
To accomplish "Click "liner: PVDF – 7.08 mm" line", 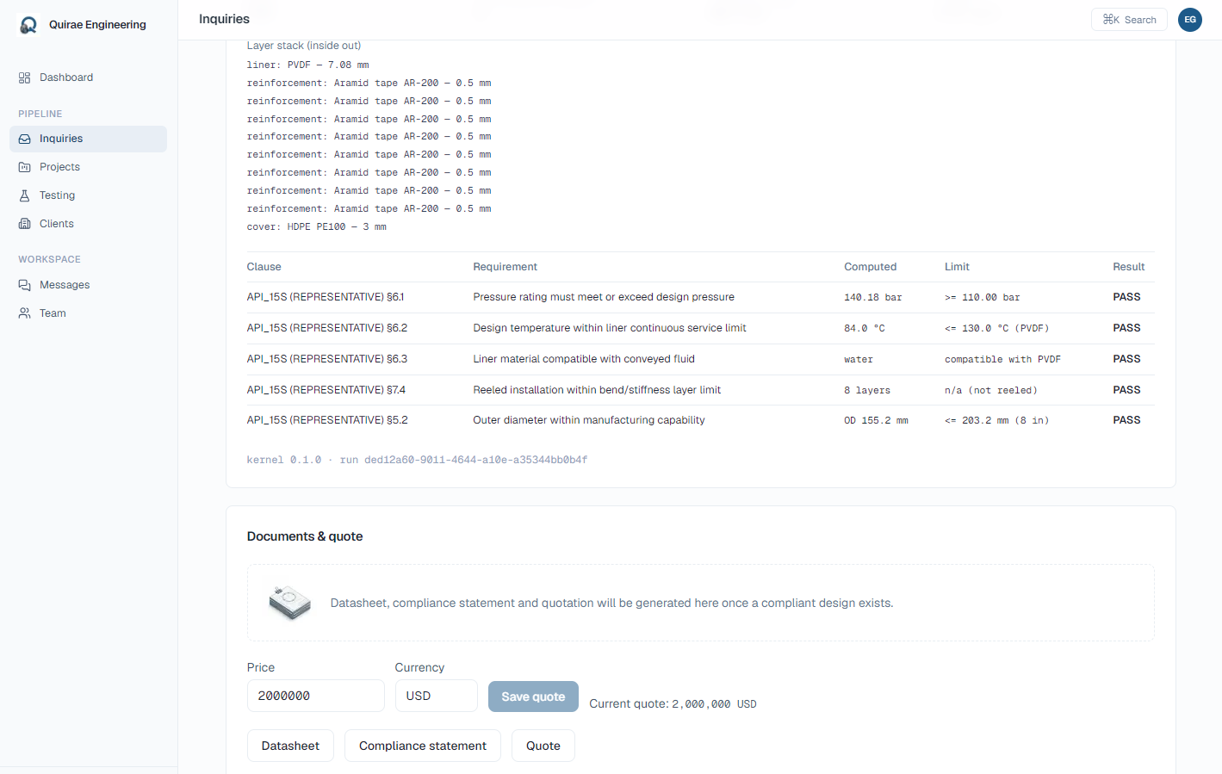I will (x=307, y=65).
